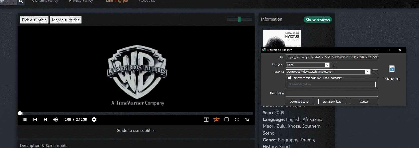The image size is (419, 148).
Task: Click the Description & Screenshots heading
Action: tap(44, 145)
